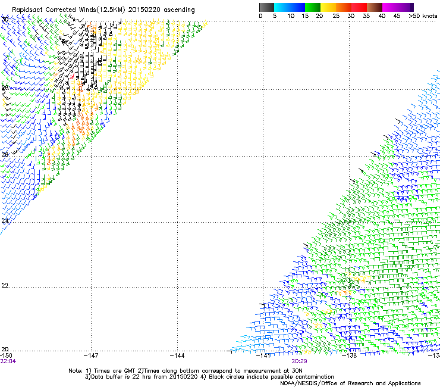The image size is (440, 387).
Task: Click the -150 longitude axis label
Action: [x=6, y=355]
